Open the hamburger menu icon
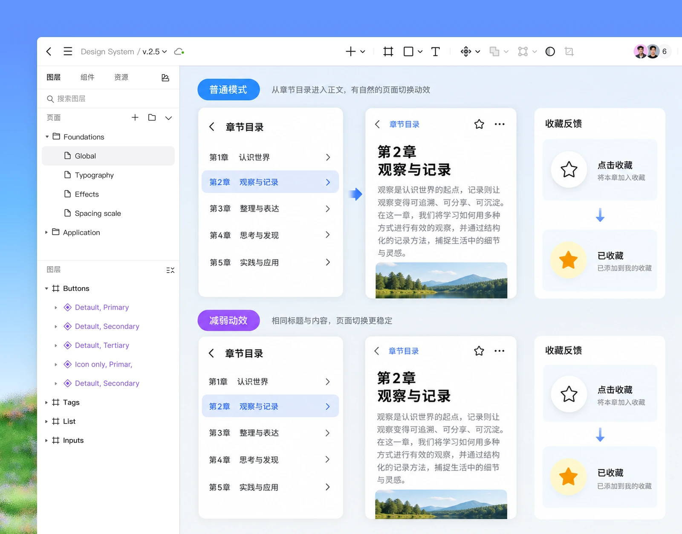 [x=68, y=52]
